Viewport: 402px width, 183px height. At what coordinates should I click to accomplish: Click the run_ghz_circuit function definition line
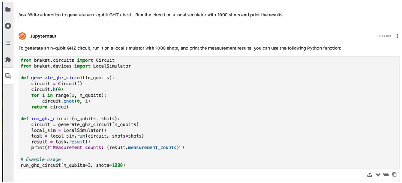pos(70,119)
